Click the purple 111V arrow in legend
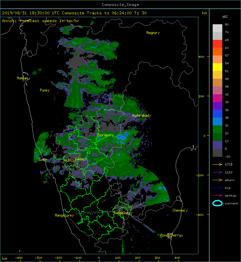The image size is (241, 262). click(217, 172)
